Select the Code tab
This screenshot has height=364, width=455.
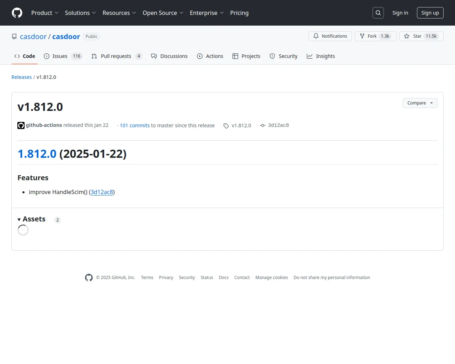tap(25, 56)
